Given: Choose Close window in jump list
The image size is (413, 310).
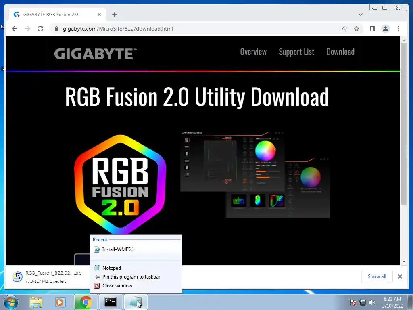Looking at the screenshot, I should point(136,286).
